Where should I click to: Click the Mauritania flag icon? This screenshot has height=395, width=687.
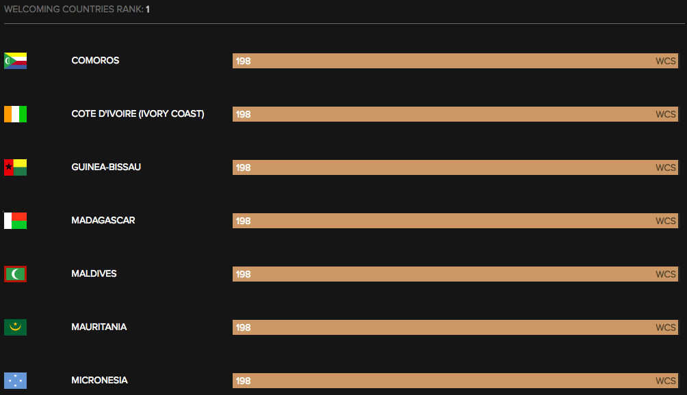(15, 327)
